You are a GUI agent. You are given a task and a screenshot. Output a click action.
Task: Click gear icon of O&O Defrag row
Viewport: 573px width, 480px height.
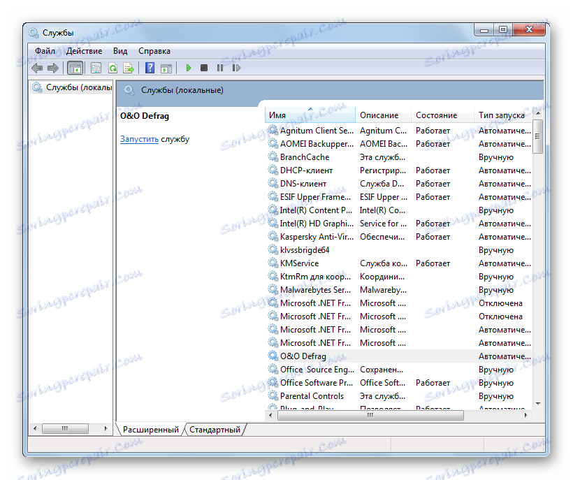pyautogui.click(x=273, y=356)
